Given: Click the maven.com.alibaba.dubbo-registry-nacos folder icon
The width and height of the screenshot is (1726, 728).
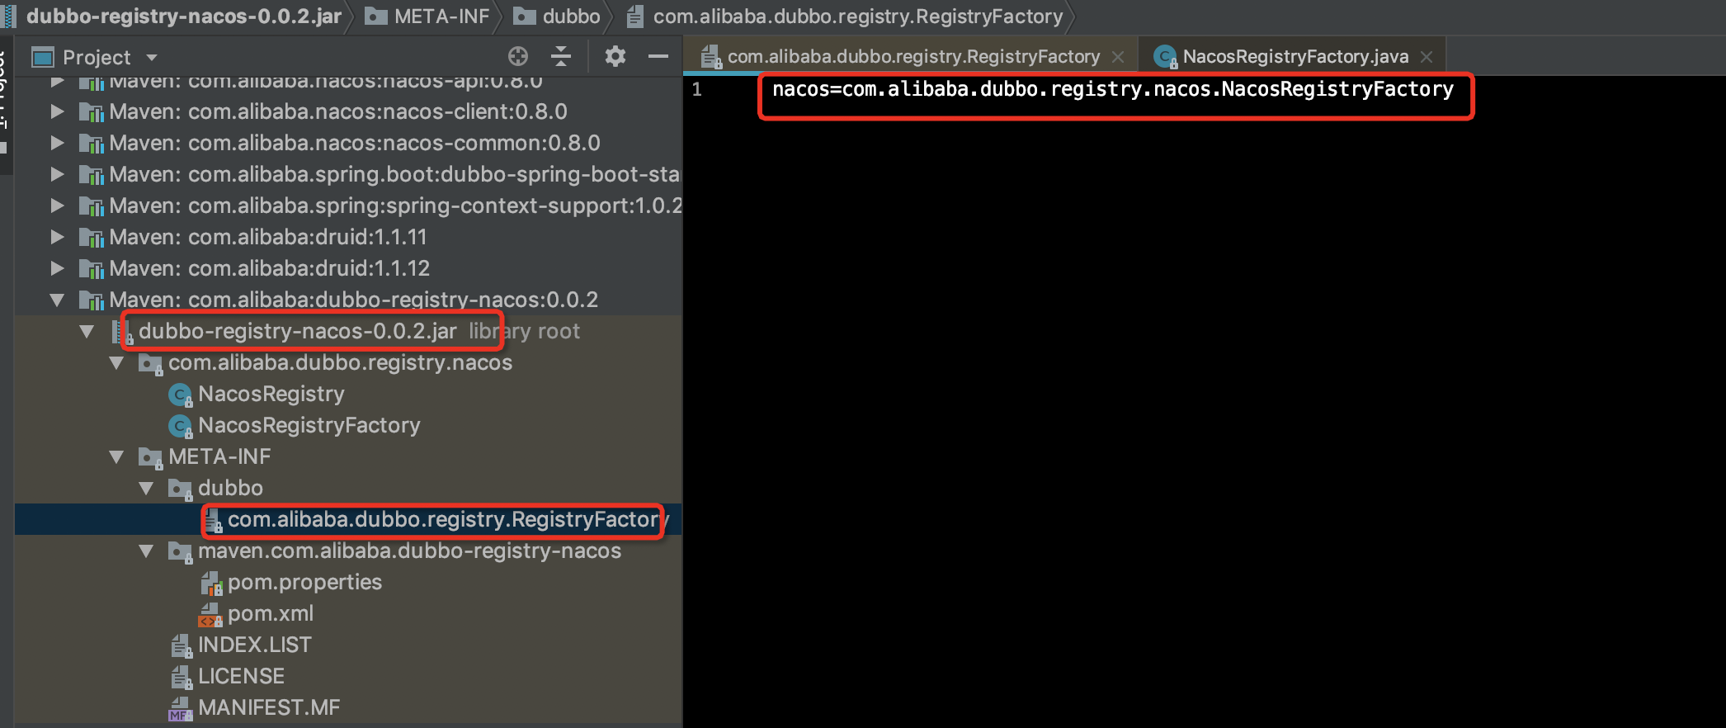Looking at the screenshot, I should click(x=180, y=551).
